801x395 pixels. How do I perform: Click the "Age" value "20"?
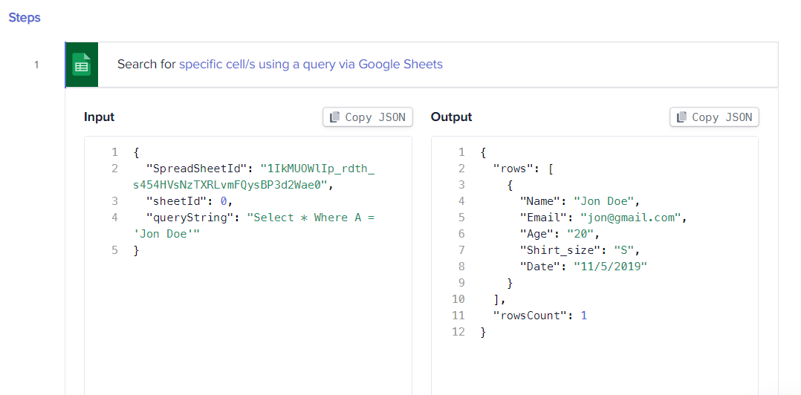(x=580, y=234)
